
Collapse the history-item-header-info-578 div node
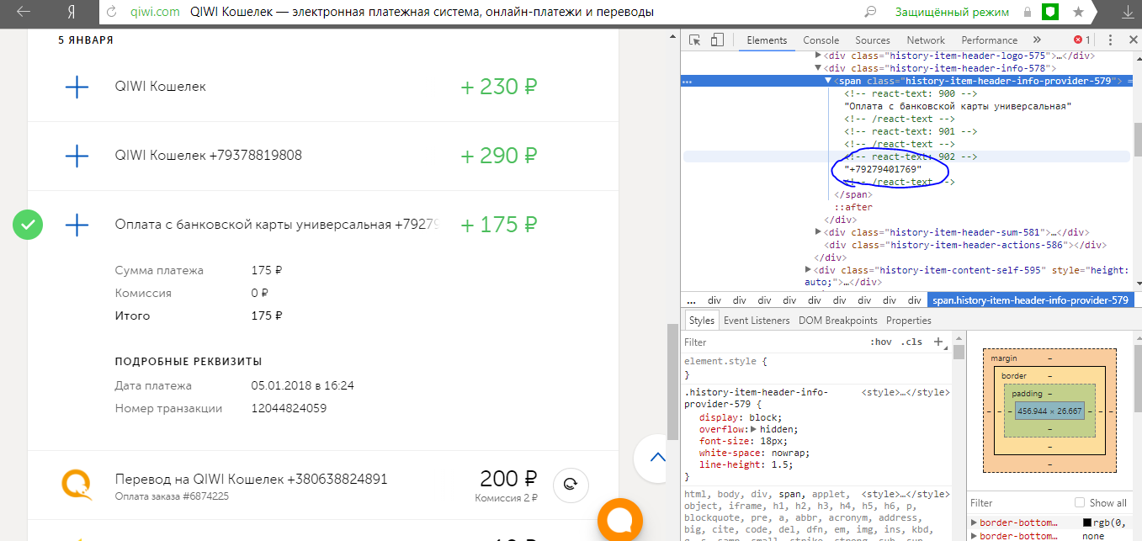[x=817, y=68]
